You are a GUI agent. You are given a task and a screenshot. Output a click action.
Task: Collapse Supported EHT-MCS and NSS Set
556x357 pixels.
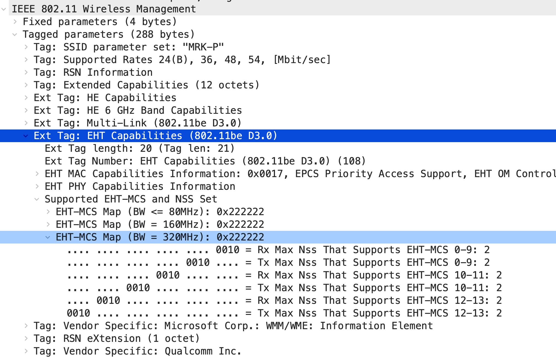37,199
